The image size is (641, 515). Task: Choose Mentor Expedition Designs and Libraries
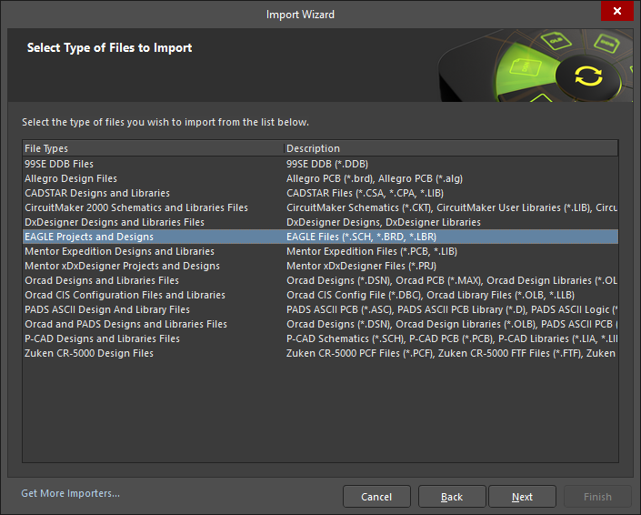(x=320, y=251)
